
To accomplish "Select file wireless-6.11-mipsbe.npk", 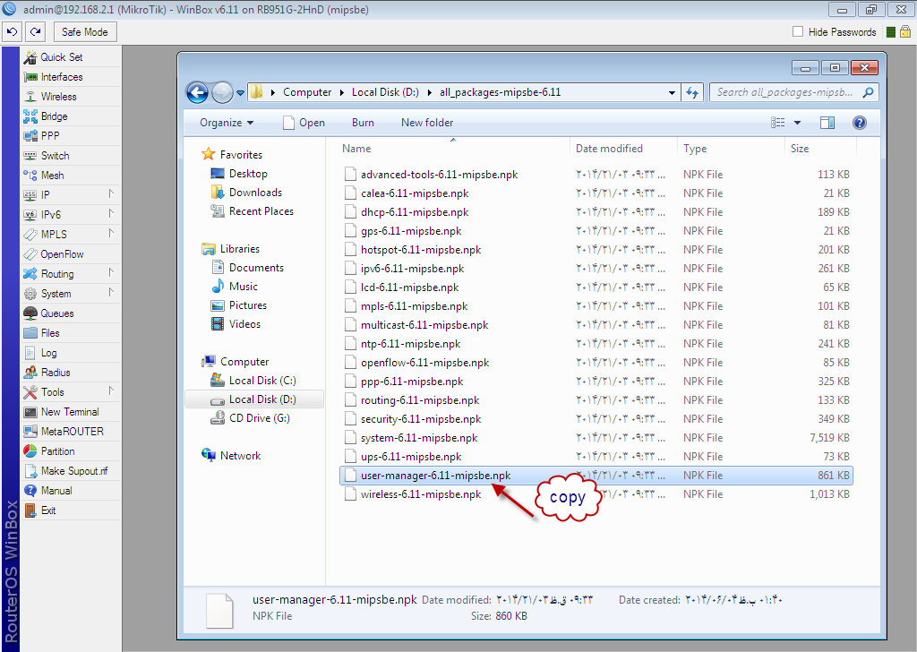I will tap(596, 494).
